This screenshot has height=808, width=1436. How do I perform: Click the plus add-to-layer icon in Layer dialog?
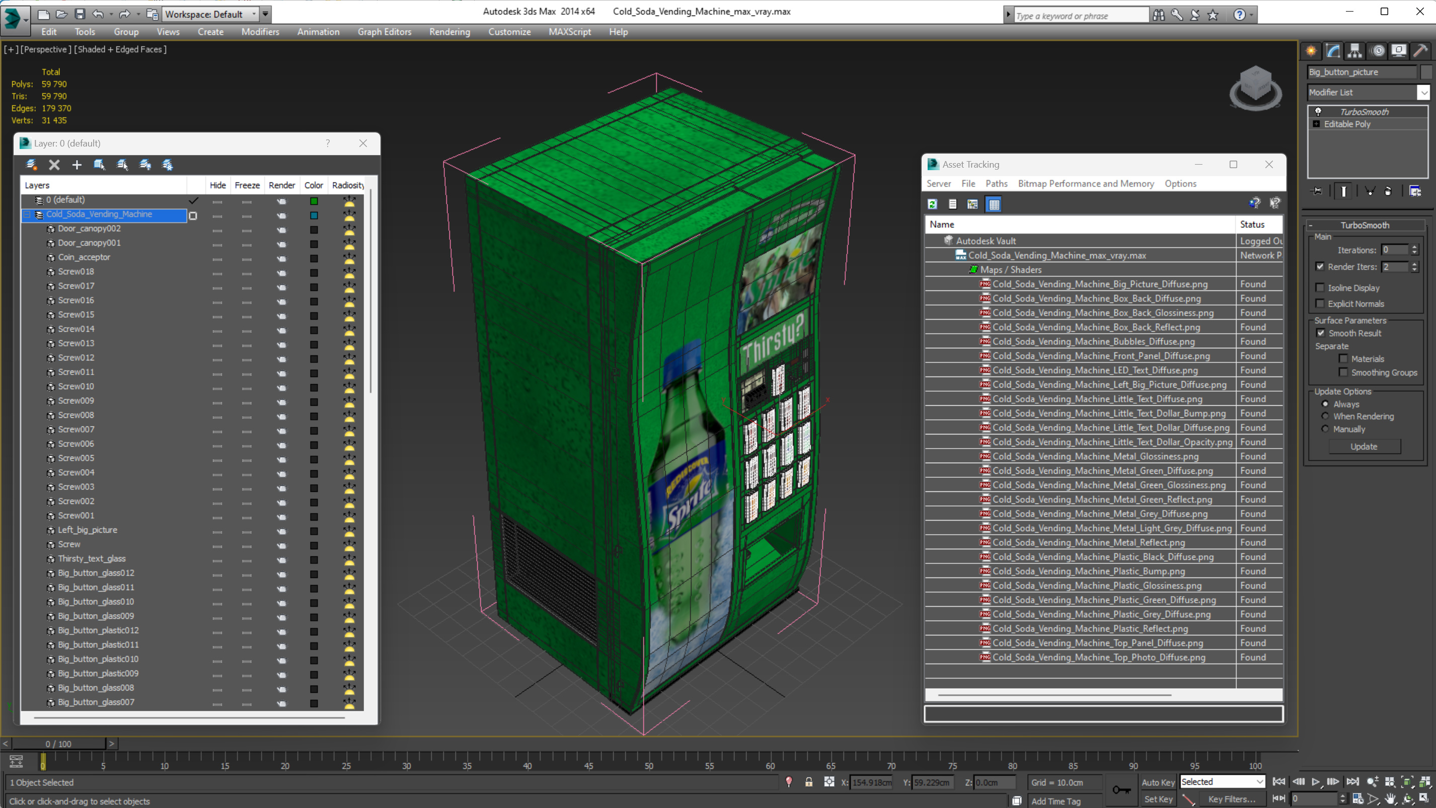coord(77,165)
